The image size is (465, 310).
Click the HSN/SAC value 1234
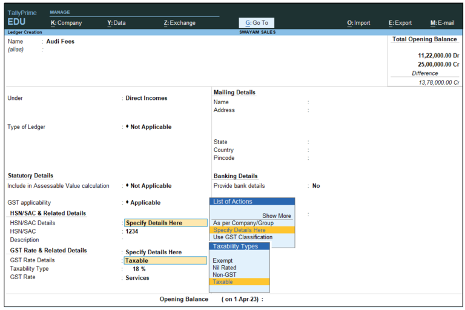click(x=131, y=231)
